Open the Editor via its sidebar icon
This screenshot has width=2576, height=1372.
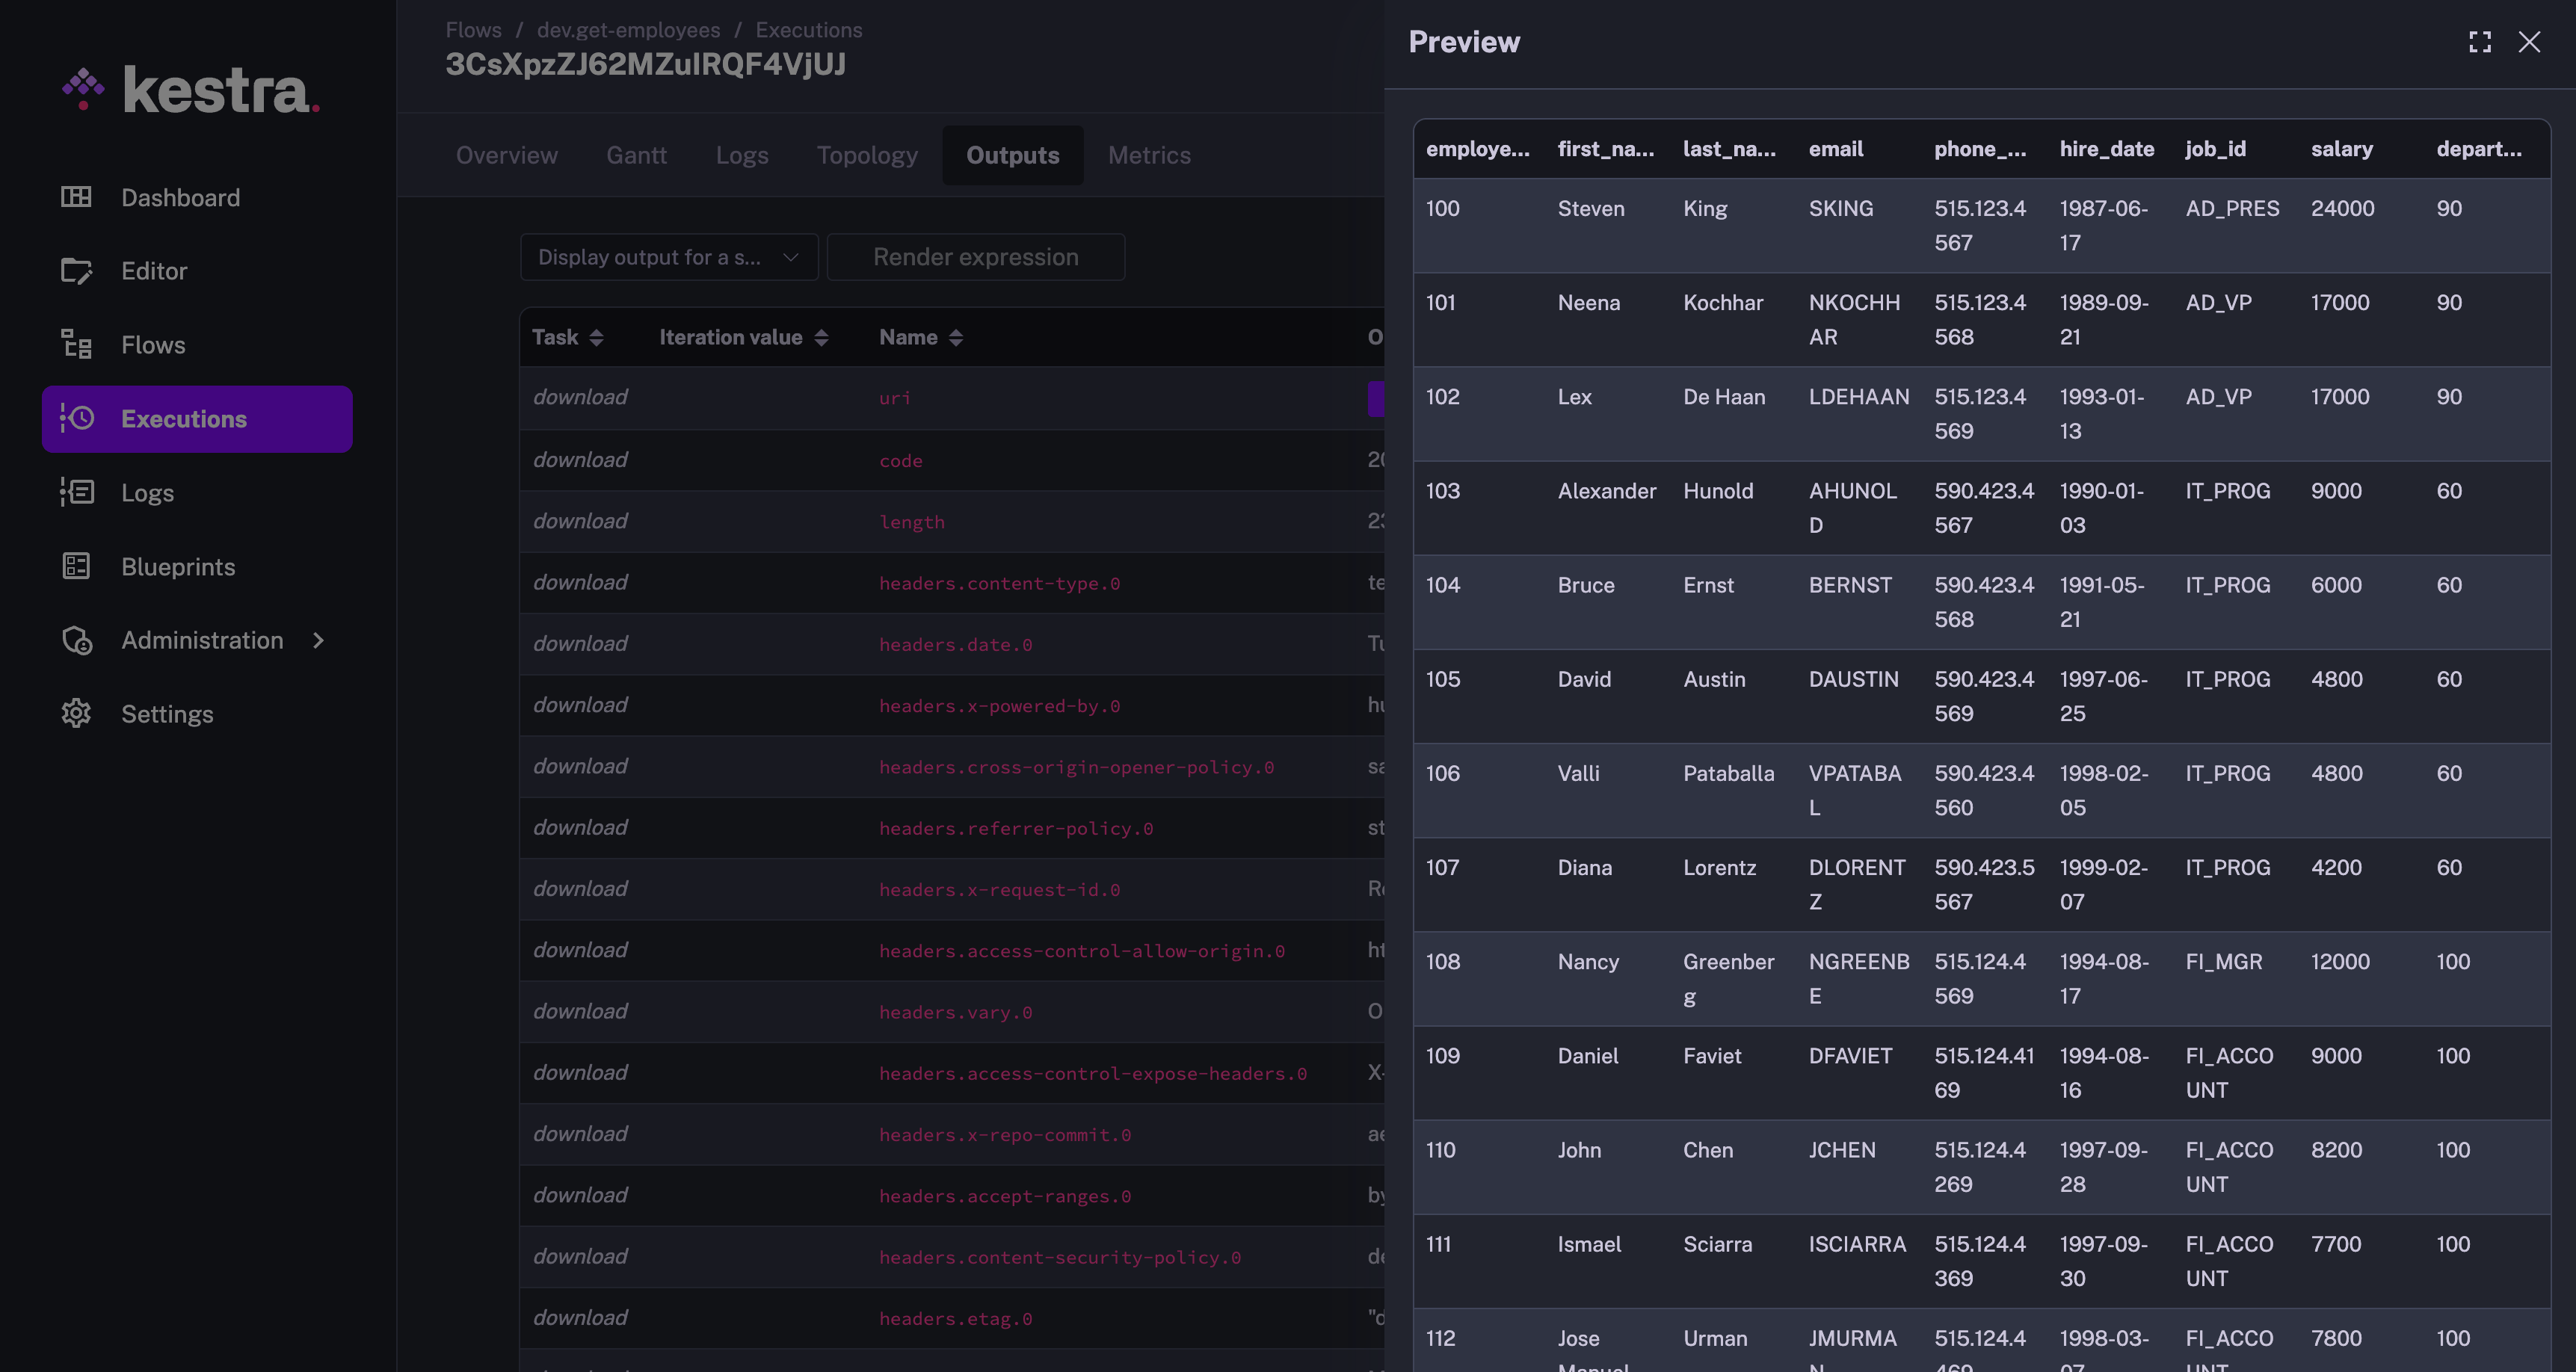tap(77, 270)
